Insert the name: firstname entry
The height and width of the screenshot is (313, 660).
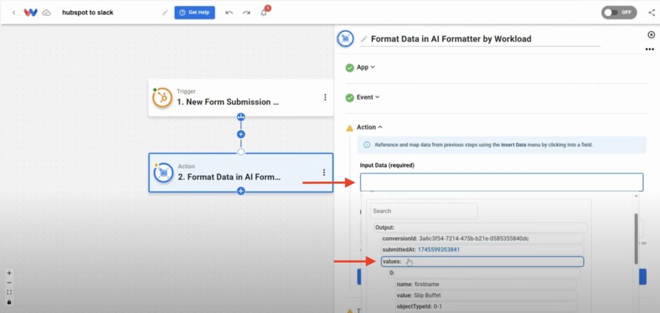click(486, 285)
